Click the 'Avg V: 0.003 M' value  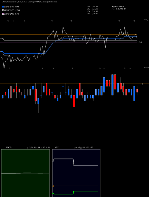pyautogui.click(x=118, y=7)
